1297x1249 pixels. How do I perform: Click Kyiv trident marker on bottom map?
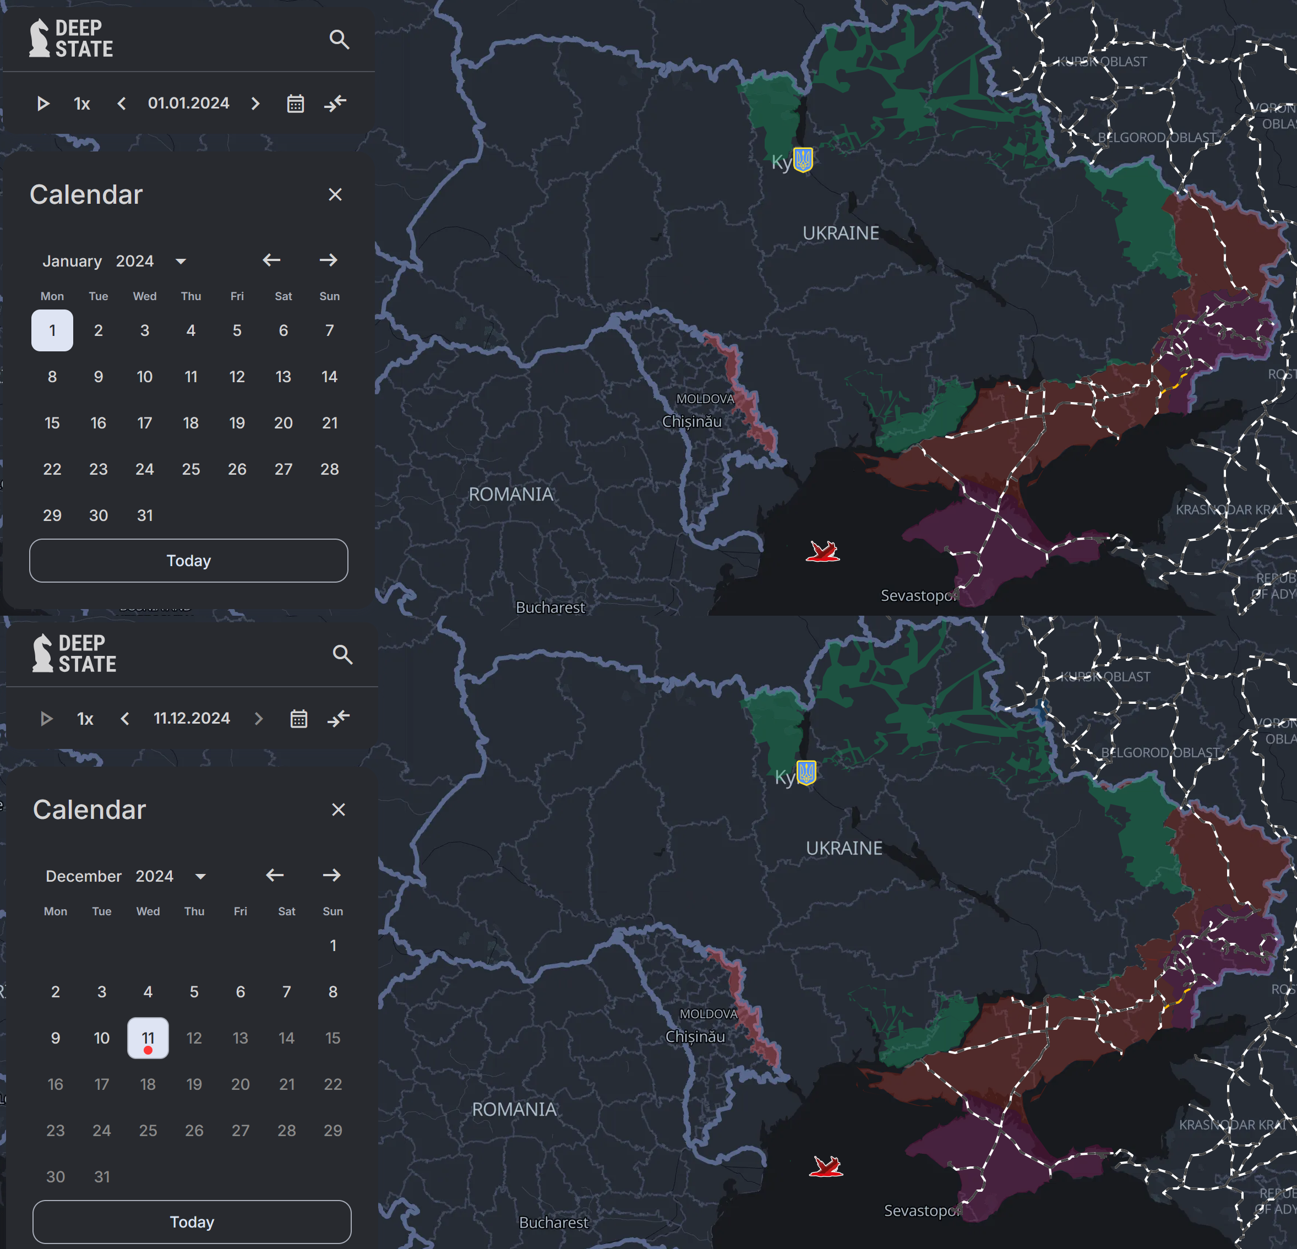806,773
